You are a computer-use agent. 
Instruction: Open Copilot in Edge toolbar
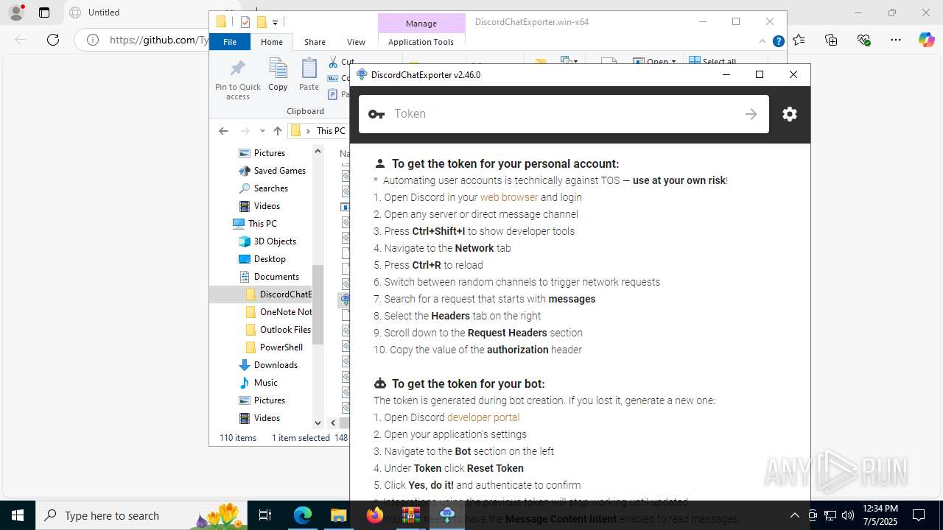pyautogui.click(x=926, y=40)
